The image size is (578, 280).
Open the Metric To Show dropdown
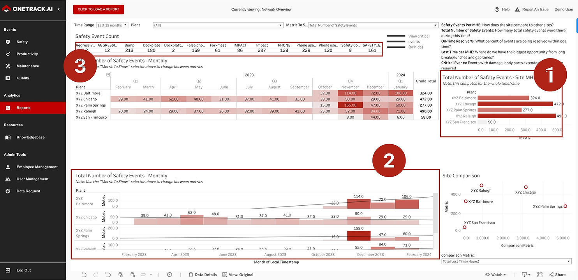373,25
